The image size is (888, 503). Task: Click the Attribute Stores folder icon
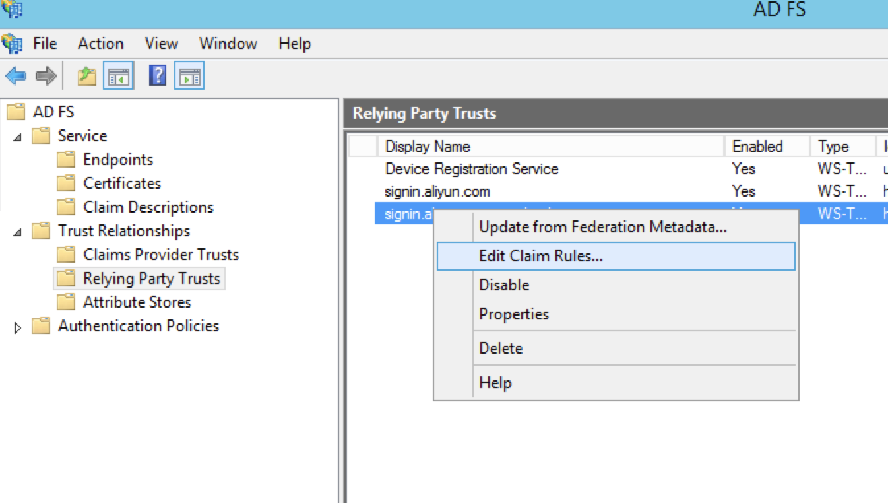(66, 302)
